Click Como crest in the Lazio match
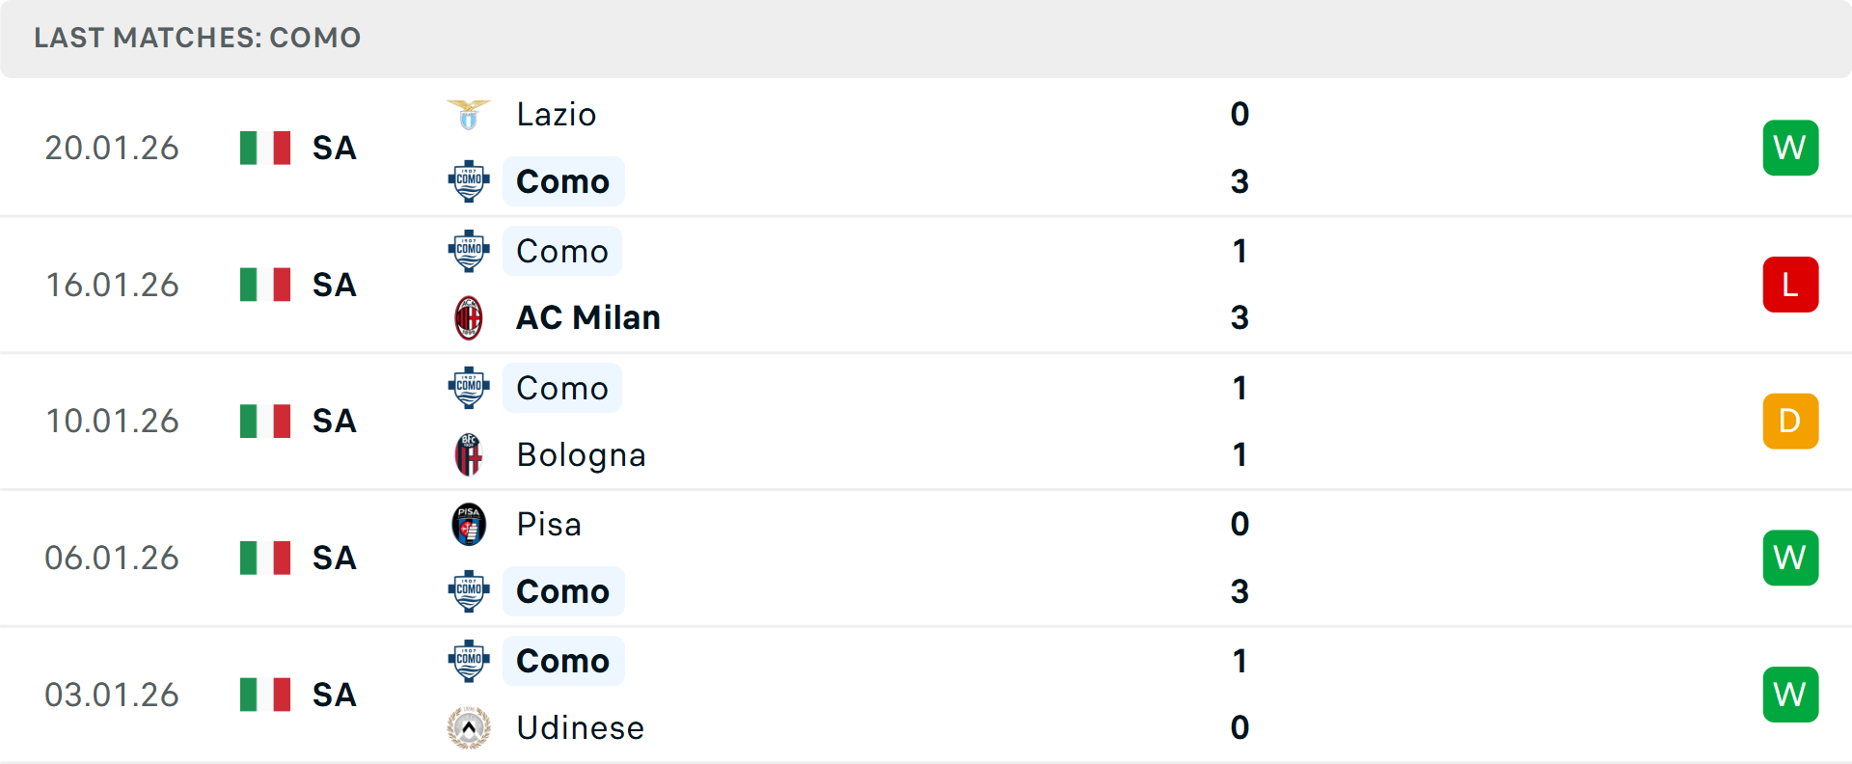1852x764 pixels. 469,181
